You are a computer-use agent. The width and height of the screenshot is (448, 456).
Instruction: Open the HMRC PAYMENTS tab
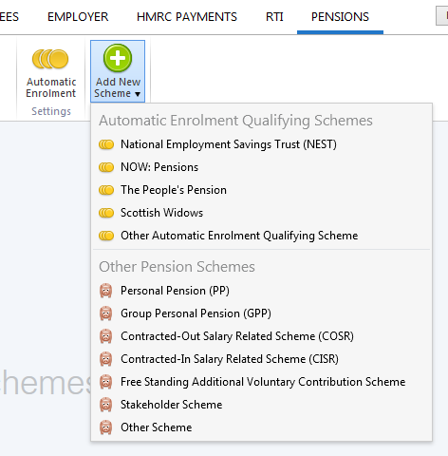click(x=187, y=17)
